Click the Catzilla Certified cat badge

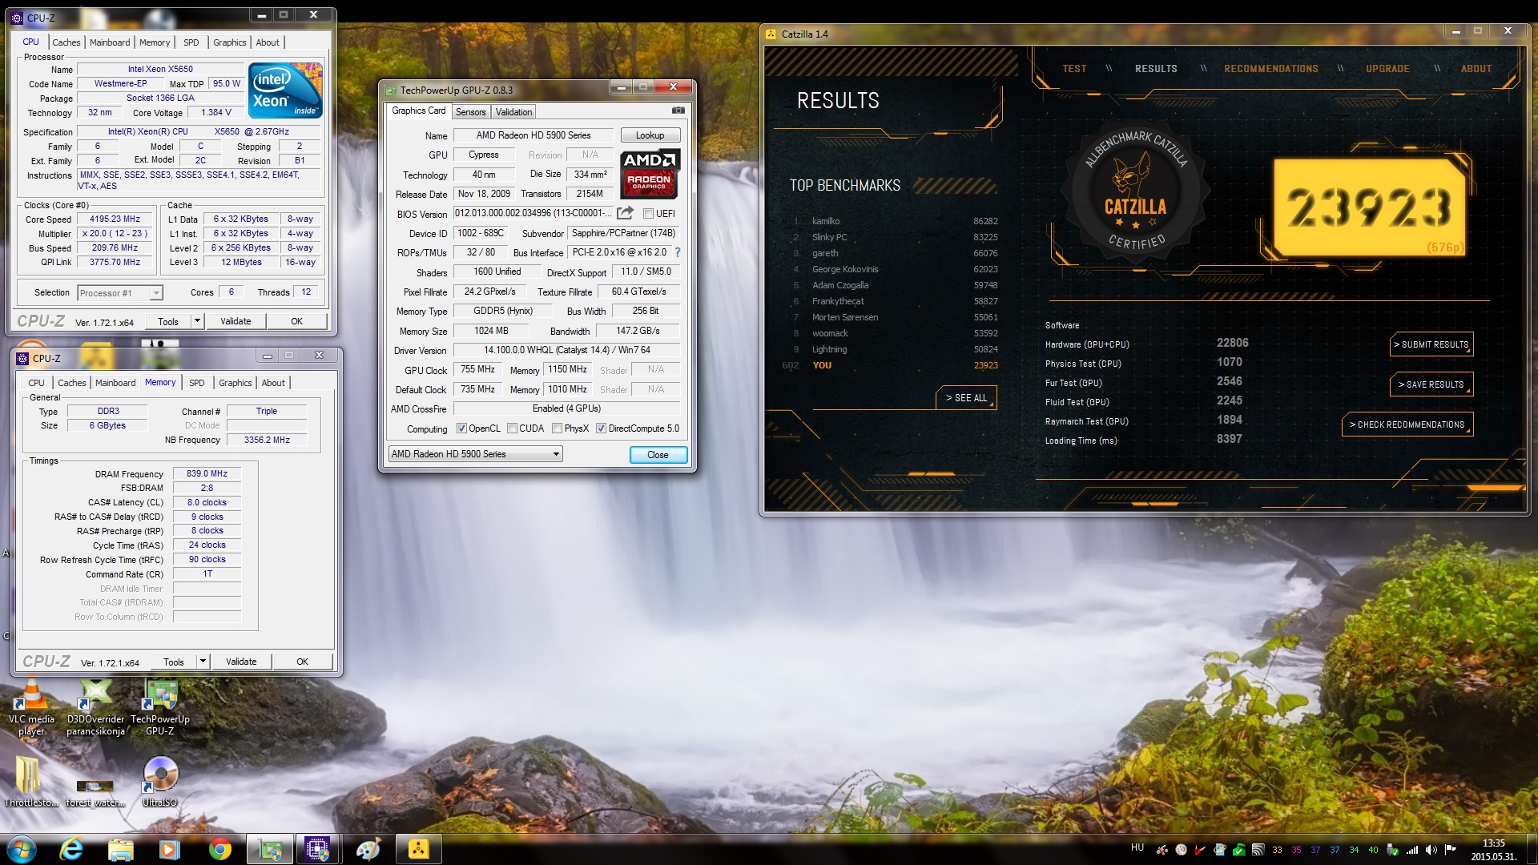(x=1135, y=194)
